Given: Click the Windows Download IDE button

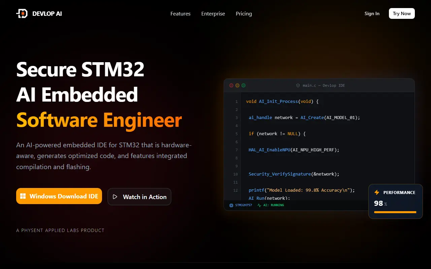Looking at the screenshot, I should 59,196.
